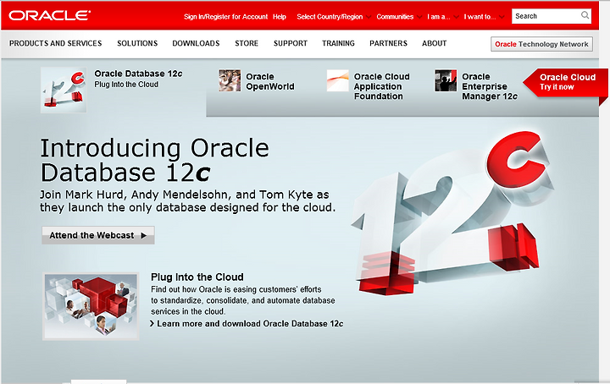Screen dimensions: 610x384
Task: Open the Oracle Database 12c thumbnail icon
Action: [64, 90]
